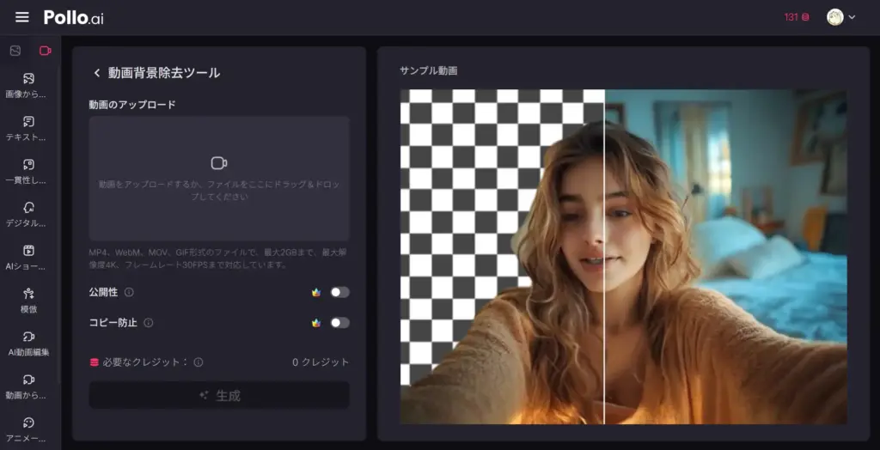Click the MP4、WebM、MOV format note
The width and height of the screenshot is (880, 450).
(219, 258)
